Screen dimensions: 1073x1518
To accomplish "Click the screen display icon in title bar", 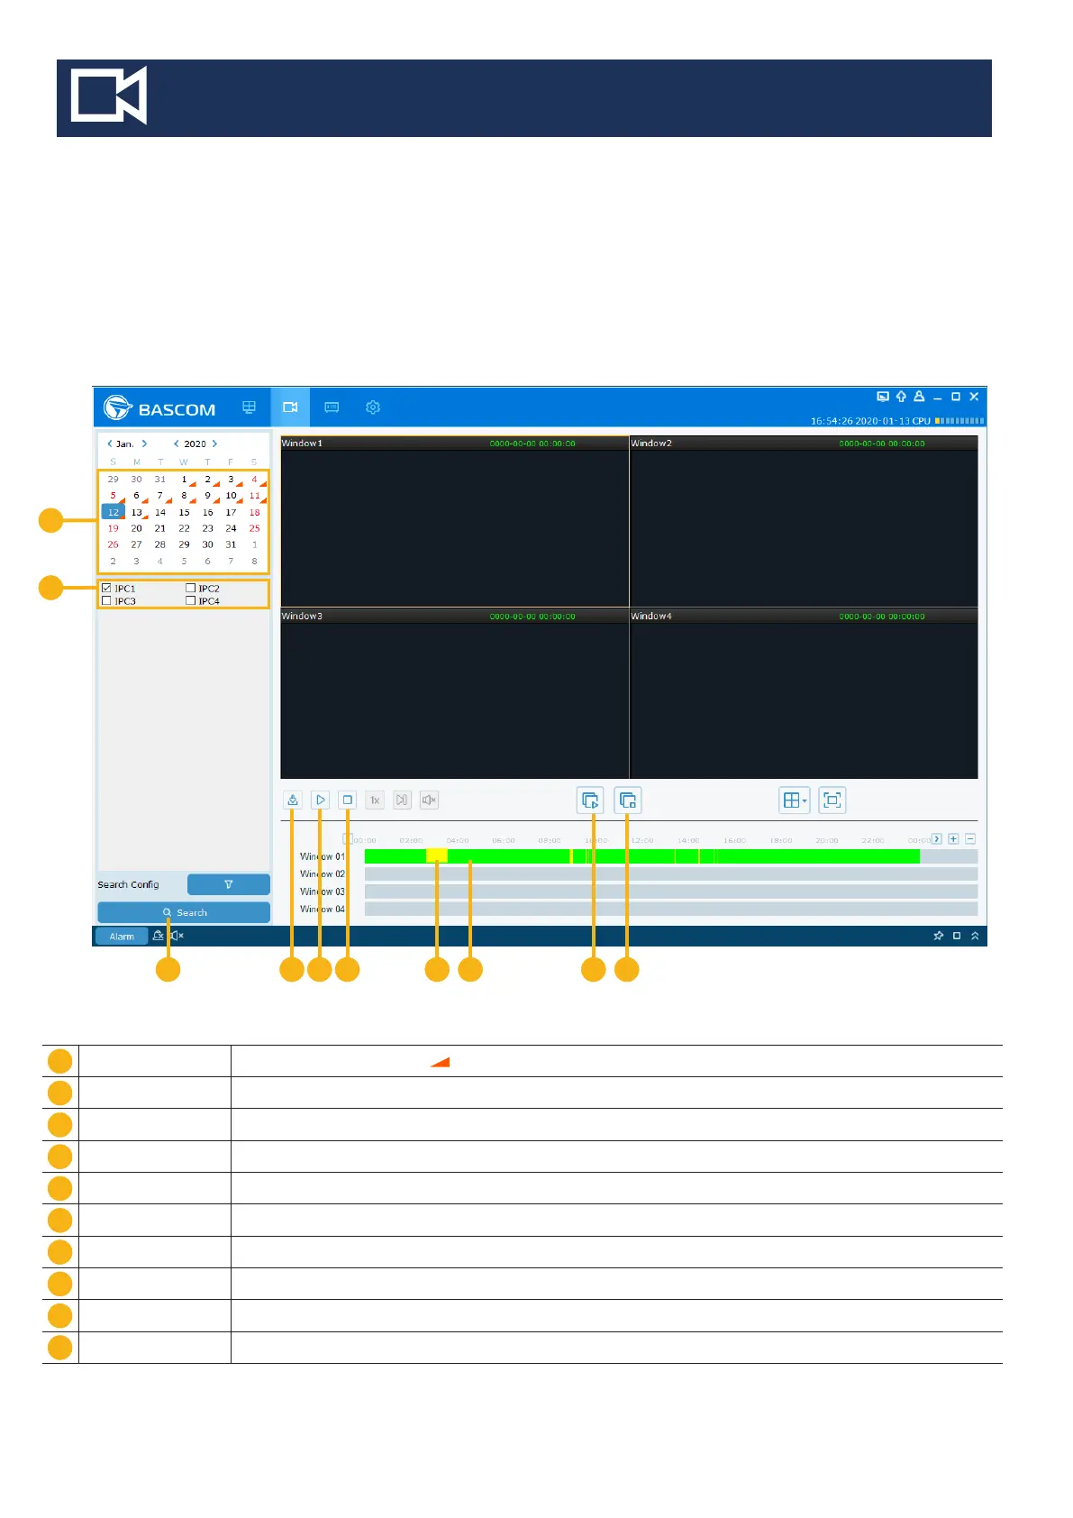I will [883, 397].
